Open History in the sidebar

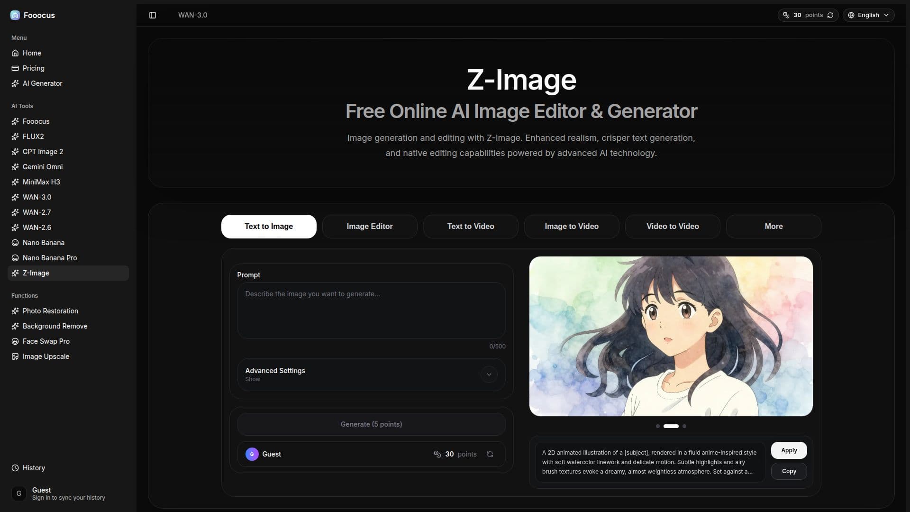tap(68, 468)
